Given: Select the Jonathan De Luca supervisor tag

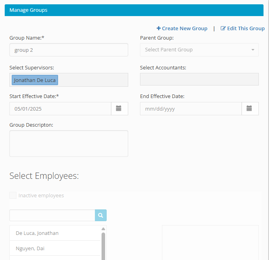Looking at the screenshot, I should [35, 80].
